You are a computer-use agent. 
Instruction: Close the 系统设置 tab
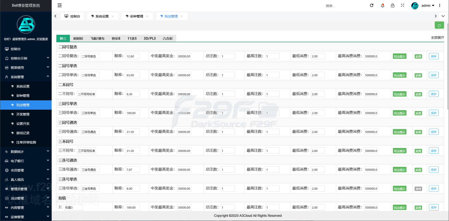(x=113, y=16)
